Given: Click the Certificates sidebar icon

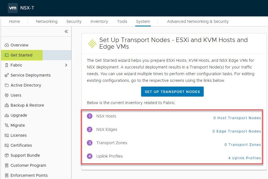Looking at the screenshot, I should [6, 145].
